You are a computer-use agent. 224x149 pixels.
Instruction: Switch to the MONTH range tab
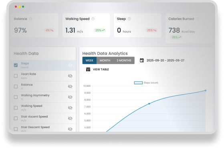105,60
